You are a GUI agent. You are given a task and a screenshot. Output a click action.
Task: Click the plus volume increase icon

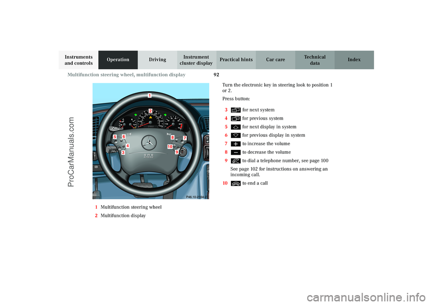235,144
